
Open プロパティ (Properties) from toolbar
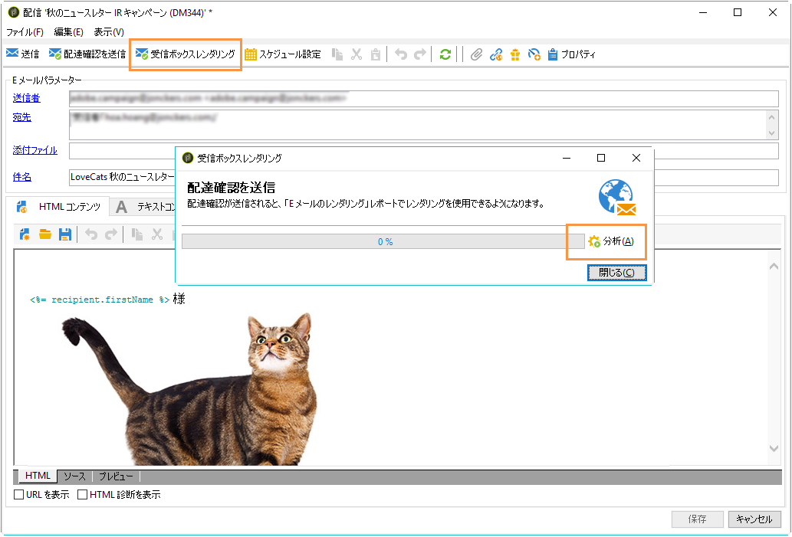pyautogui.click(x=572, y=54)
